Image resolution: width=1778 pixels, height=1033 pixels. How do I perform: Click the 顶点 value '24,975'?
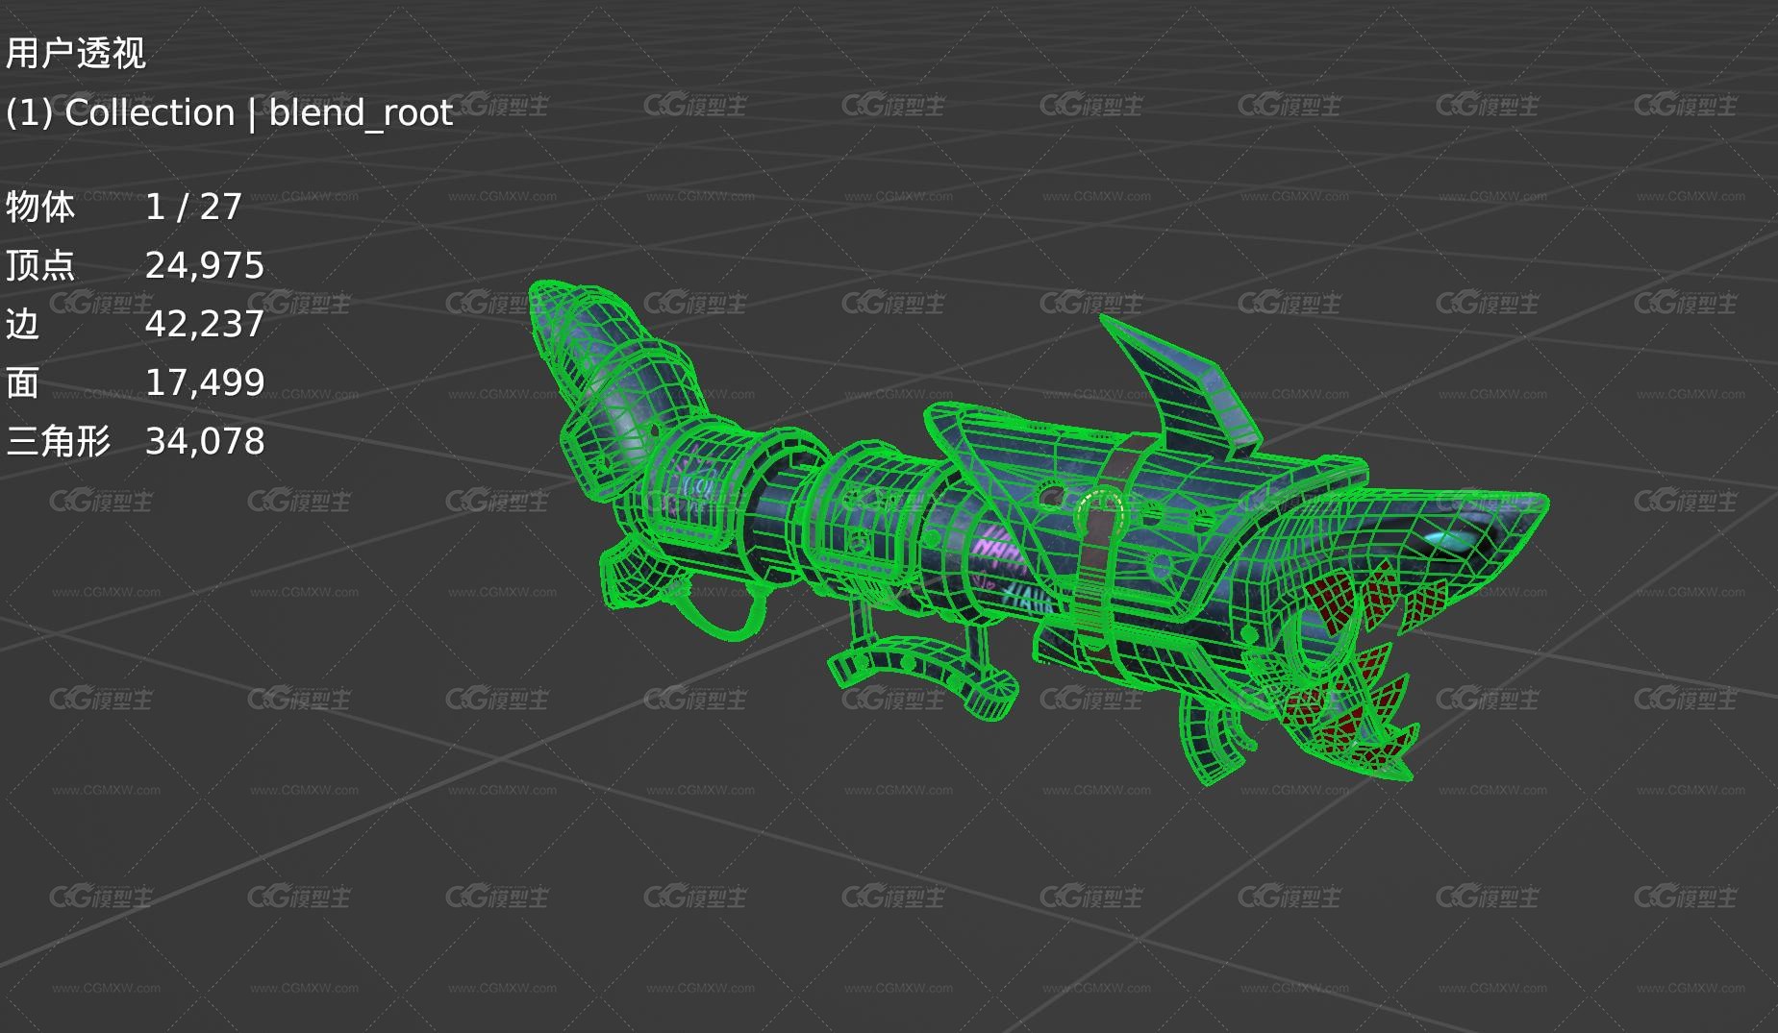(x=205, y=265)
